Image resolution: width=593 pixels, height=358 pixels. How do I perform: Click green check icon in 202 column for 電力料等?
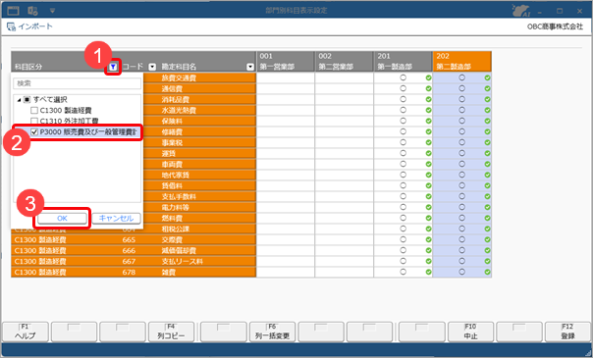pos(488,207)
